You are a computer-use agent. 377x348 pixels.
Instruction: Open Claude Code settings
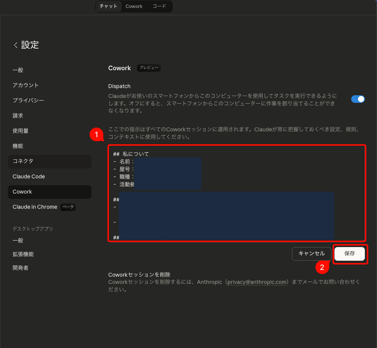click(28, 176)
